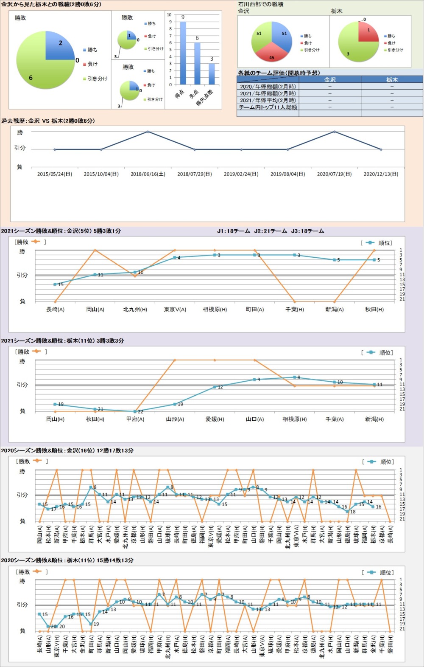Click the 金沢 column header in evaluation table

click(x=330, y=79)
